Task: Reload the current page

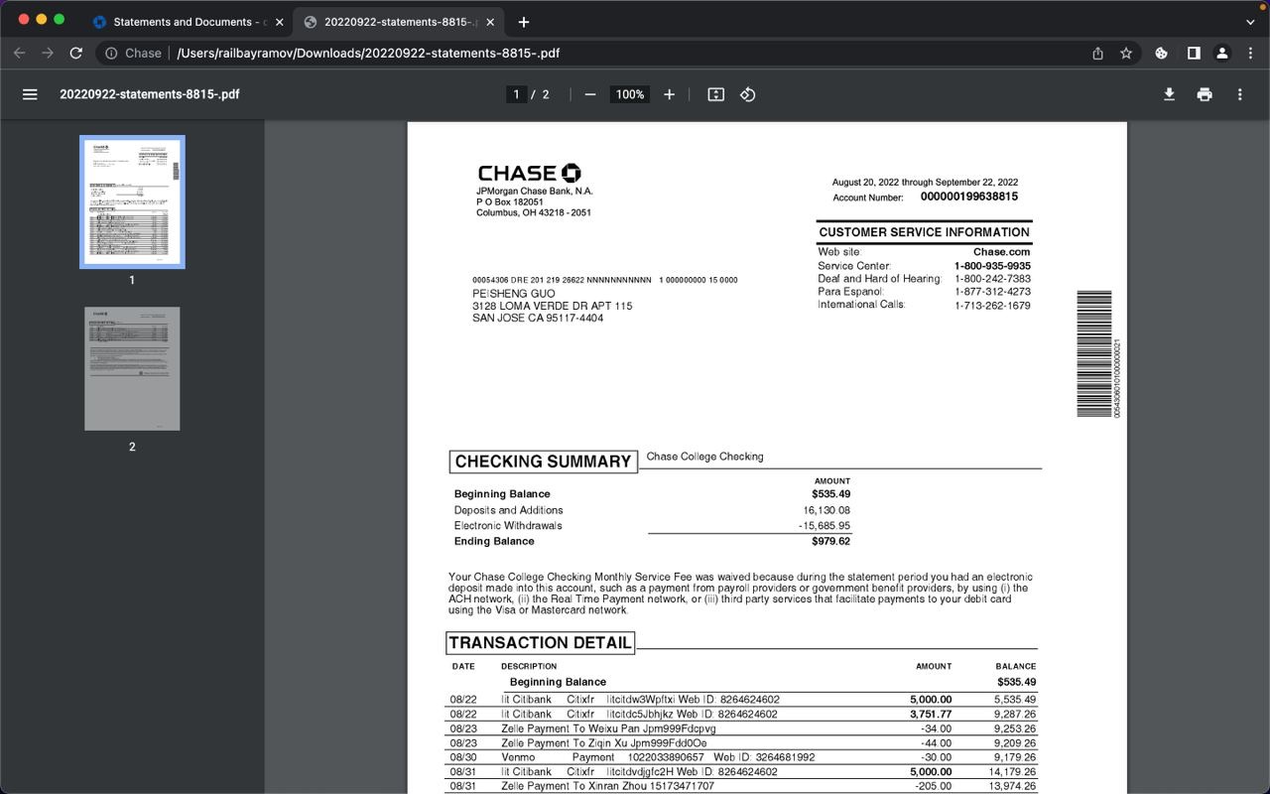Action: tap(75, 54)
